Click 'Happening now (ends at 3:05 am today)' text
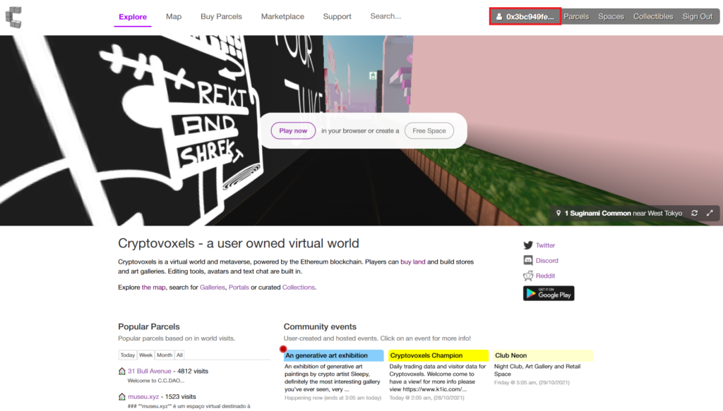Screen dimensions: 723x411 (333, 398)
